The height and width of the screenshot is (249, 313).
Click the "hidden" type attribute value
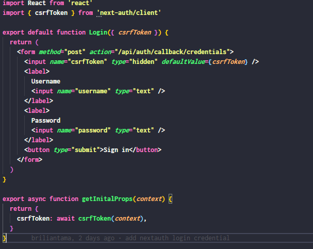[143, 62]
